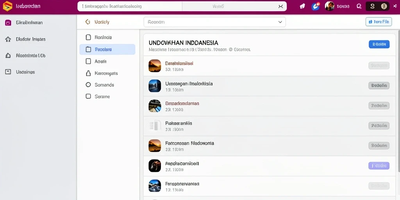
Task: Click the blue button beside UNDOVKHAN INDDANESIA
Action: point(379,44)
